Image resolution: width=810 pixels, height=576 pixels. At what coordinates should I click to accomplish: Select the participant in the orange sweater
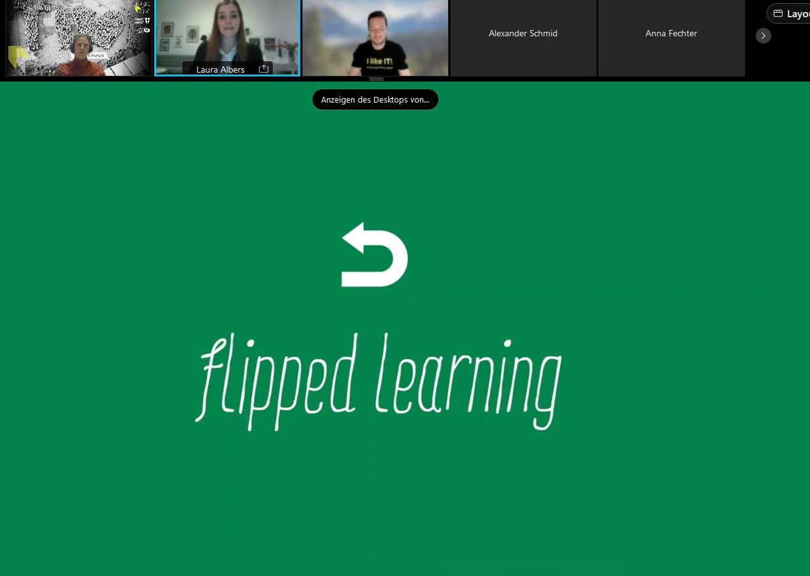pos(82,57)
